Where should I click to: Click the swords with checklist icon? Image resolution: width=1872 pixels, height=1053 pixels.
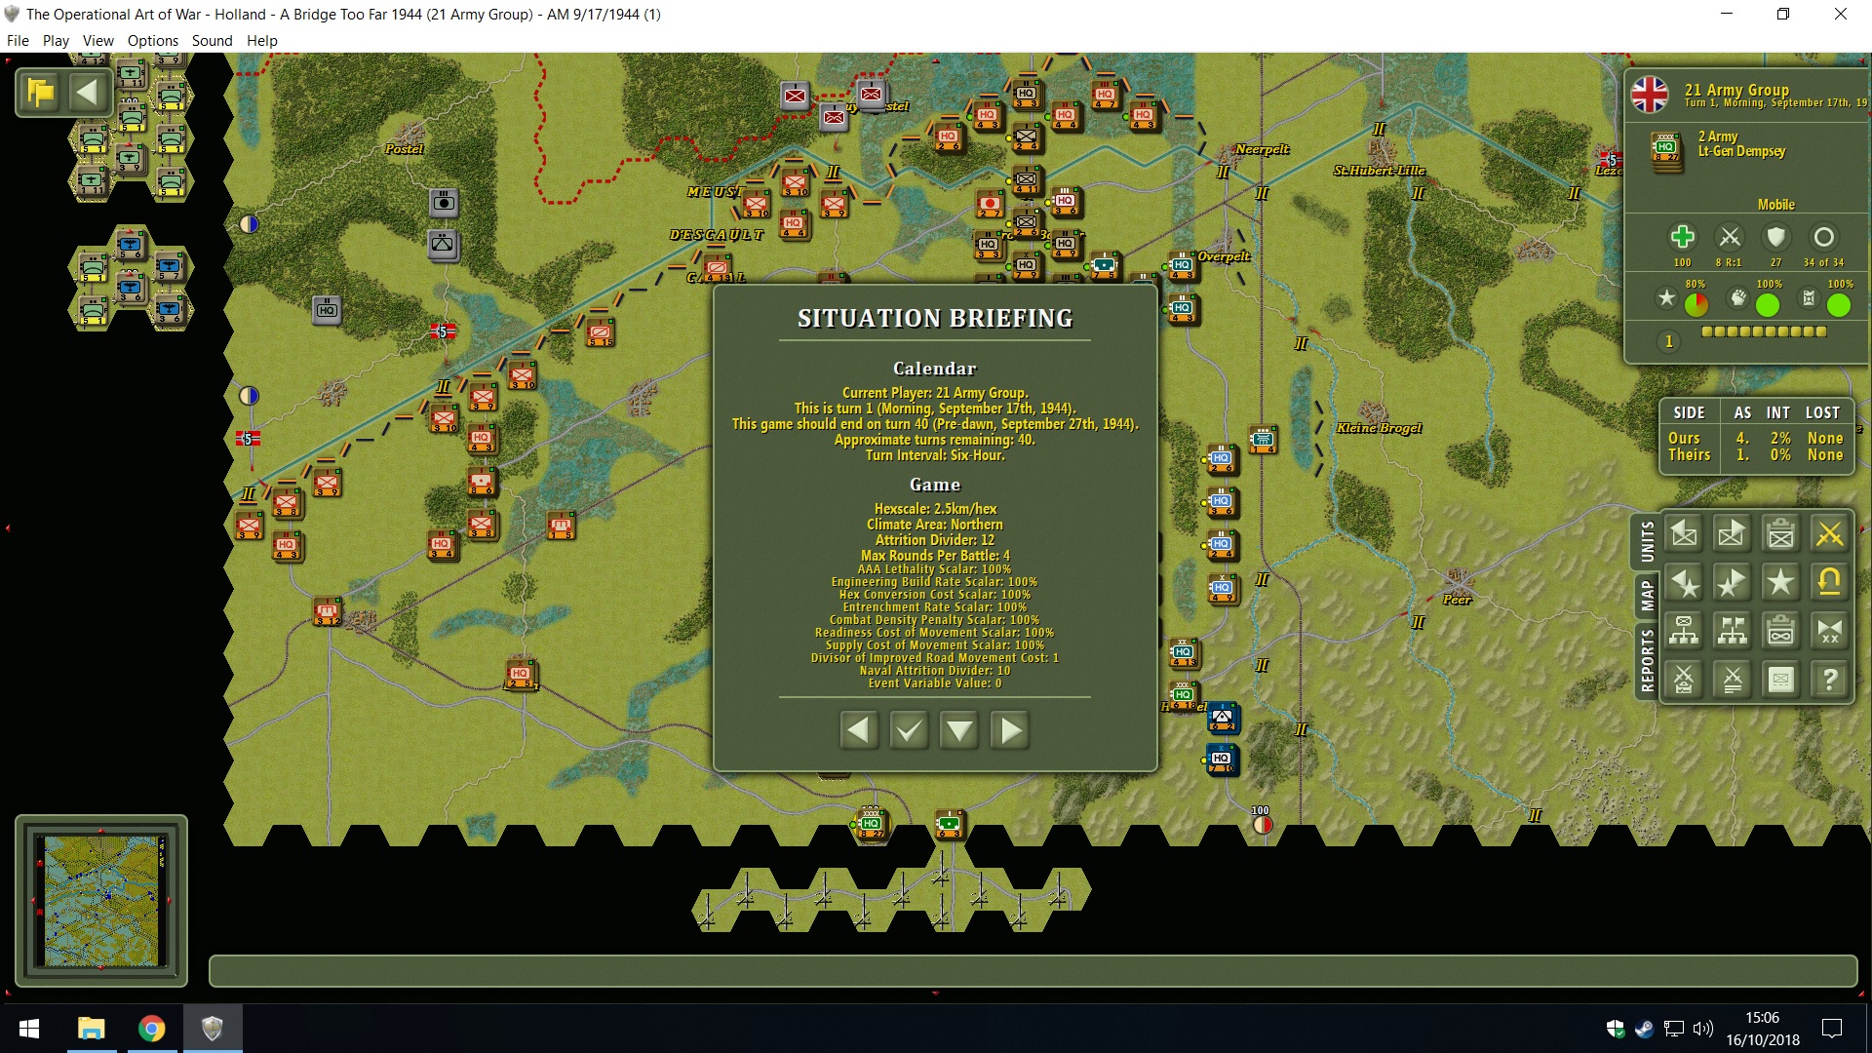[1684, 680]
